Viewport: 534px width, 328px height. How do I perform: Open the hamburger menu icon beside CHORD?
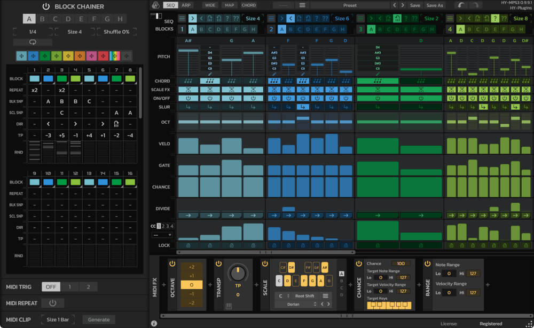[302, 5]
